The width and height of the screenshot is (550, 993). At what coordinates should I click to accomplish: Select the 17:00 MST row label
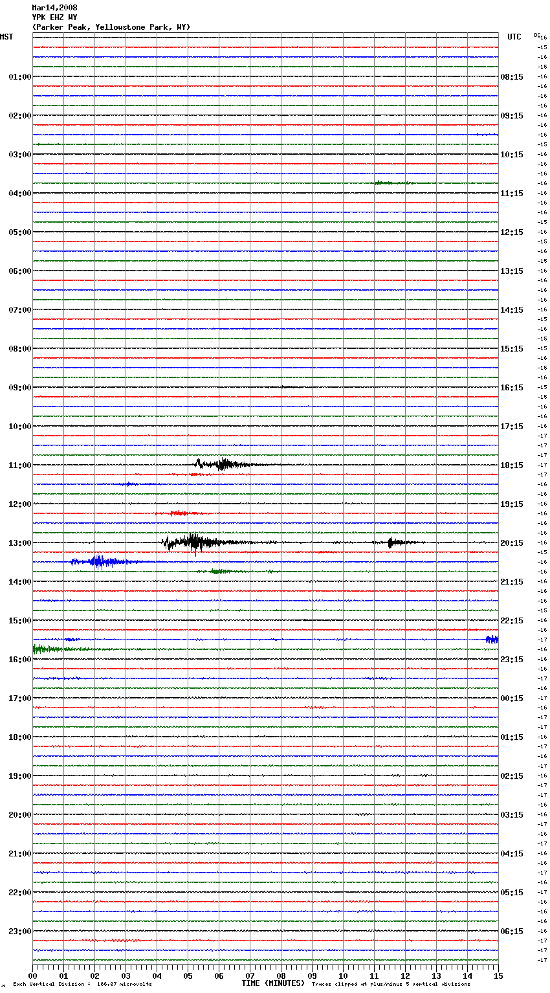click(19, 698)
